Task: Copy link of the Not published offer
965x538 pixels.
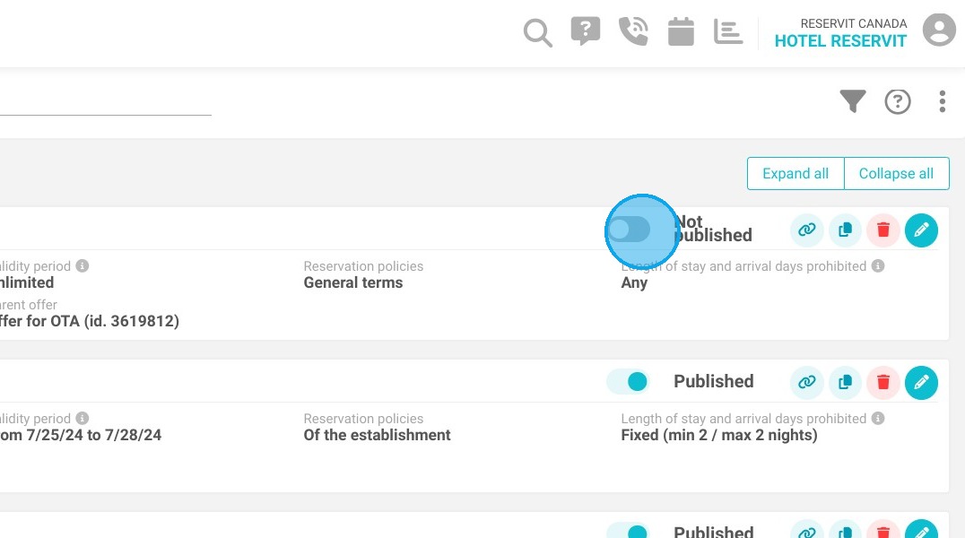Action: [x=807, y=230]
